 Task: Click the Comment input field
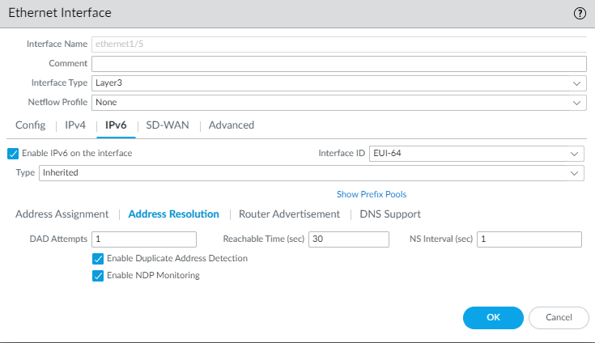pyautogui.click(x=338, y=63)
